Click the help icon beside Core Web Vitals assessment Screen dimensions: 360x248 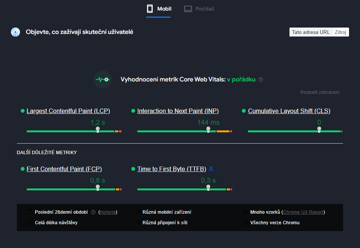(261, 80)
